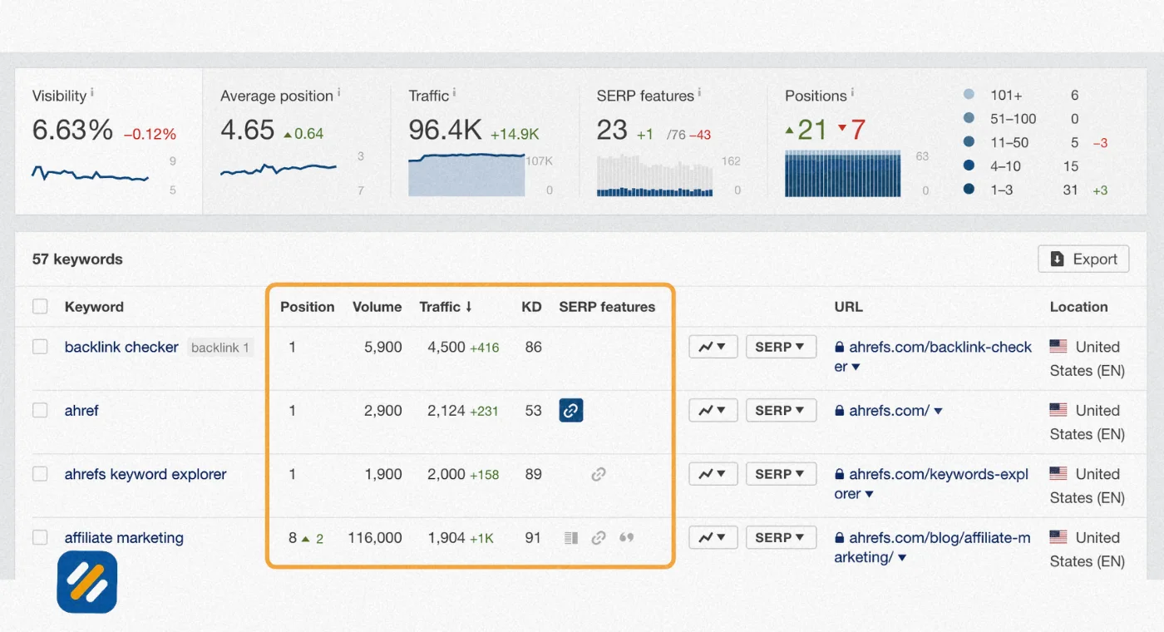Viewport: 1164px width, 632px height.
Task: Click the Average position sparkline chart
Action: point(279,170)
